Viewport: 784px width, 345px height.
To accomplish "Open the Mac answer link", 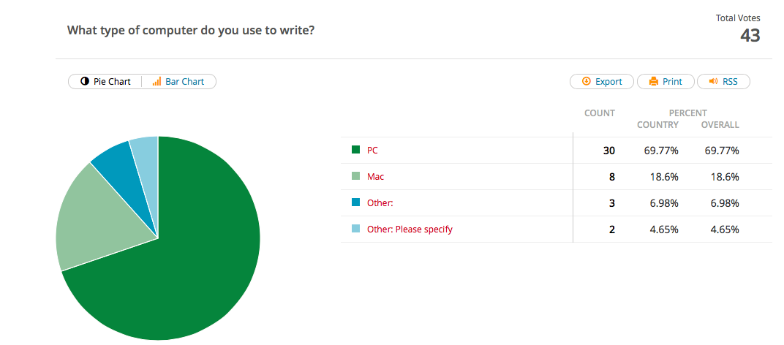I will (x=375, y=177).
